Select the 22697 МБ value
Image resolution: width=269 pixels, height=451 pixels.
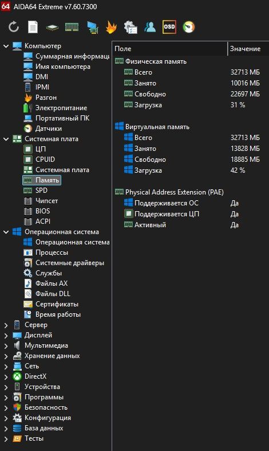pos(245,94)
